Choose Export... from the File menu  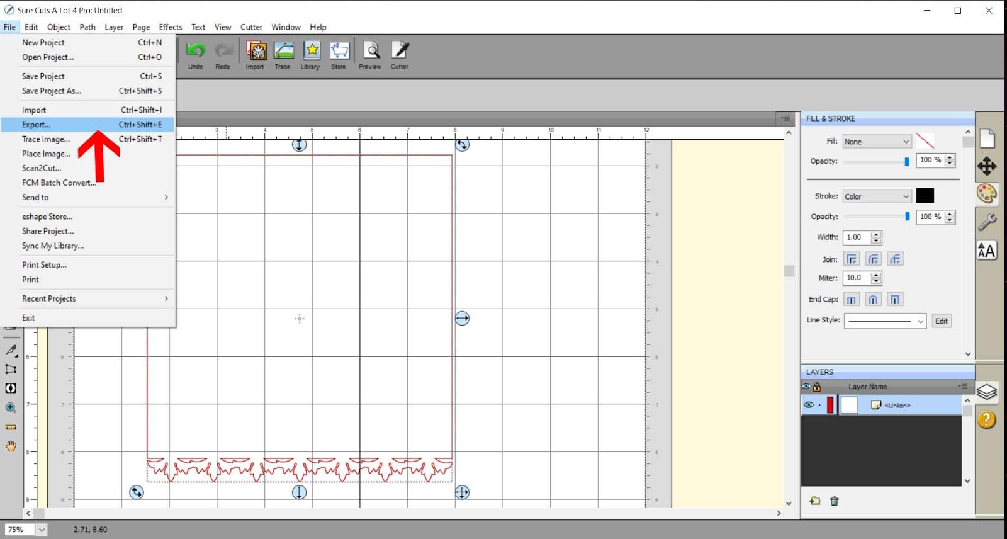[88, 125]
